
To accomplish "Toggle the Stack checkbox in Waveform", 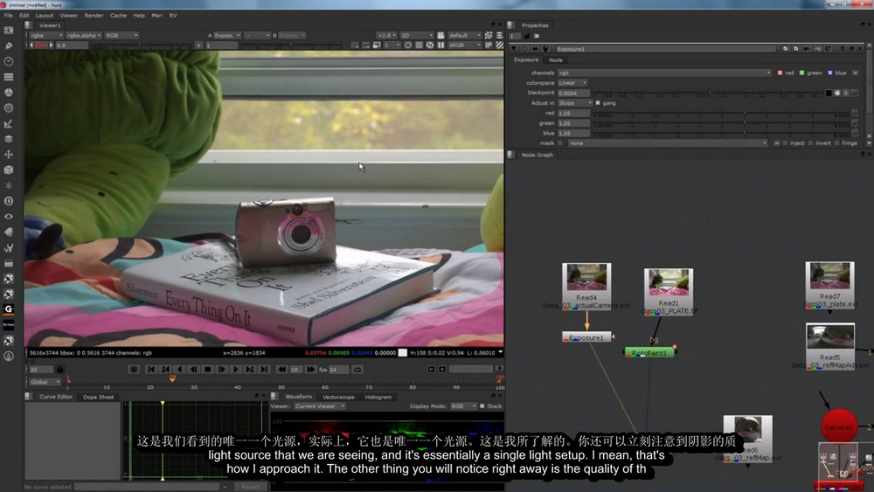I will [x=482, y=406].
